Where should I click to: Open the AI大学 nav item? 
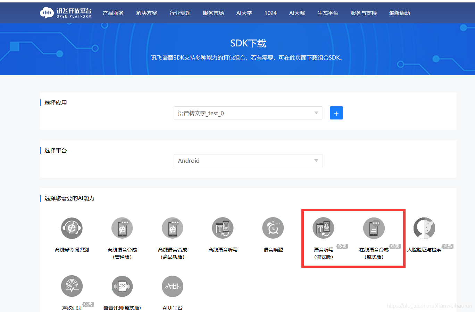244,13
